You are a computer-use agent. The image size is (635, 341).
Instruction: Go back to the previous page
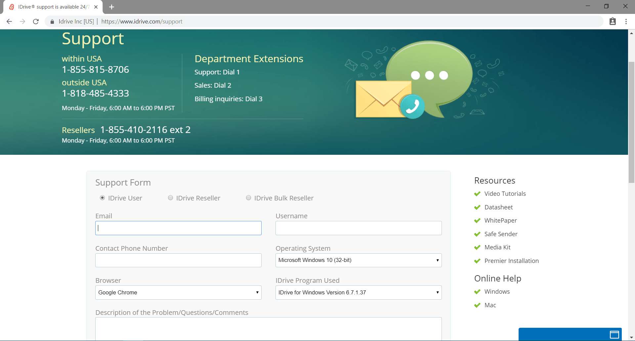pos(9,21)
